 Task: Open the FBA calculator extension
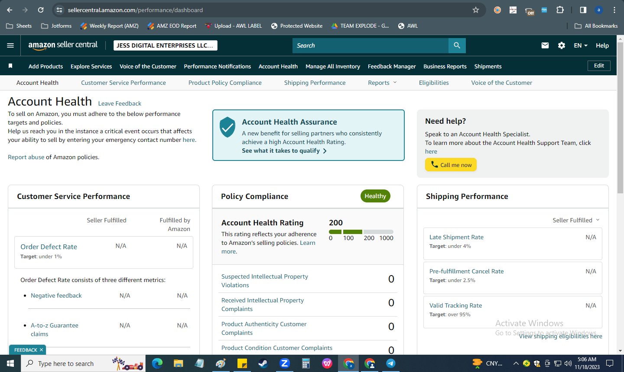click(x=544, y=10)
